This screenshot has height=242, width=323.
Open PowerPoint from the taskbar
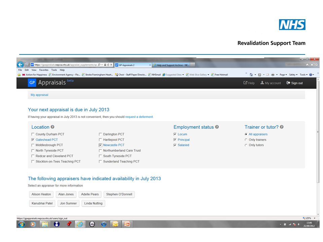(127, 224)
